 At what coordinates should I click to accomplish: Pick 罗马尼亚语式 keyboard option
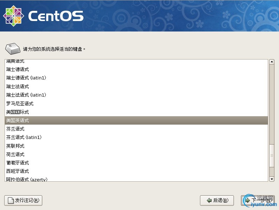(x=20, y=104)
